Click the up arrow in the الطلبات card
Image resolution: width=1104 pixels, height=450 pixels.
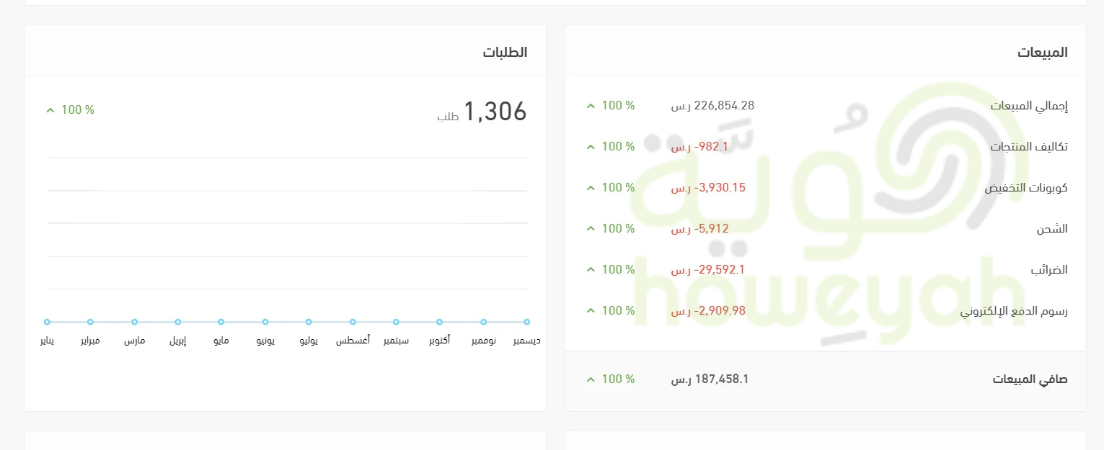point(50,110)
